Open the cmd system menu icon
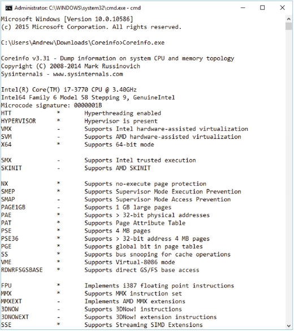Screen dimensions: 294x331 (9, 8)
